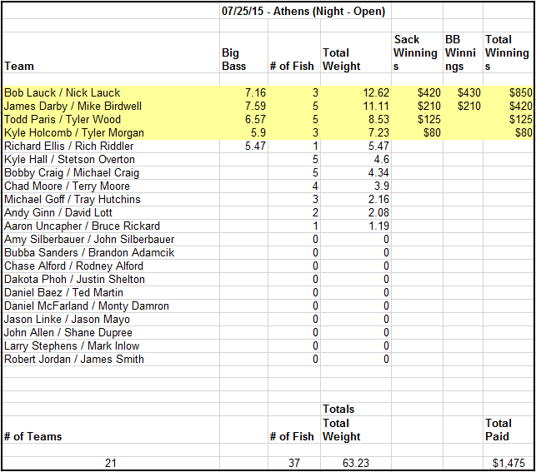Viewport: 536px width, 472px height.
Task: Click 'Dakota Phoh / Justin Shelton' team cell
Action: (x=74, y=279)
